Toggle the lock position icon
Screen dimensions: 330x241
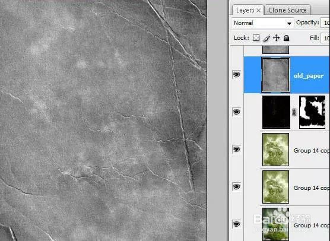[276, 38]
